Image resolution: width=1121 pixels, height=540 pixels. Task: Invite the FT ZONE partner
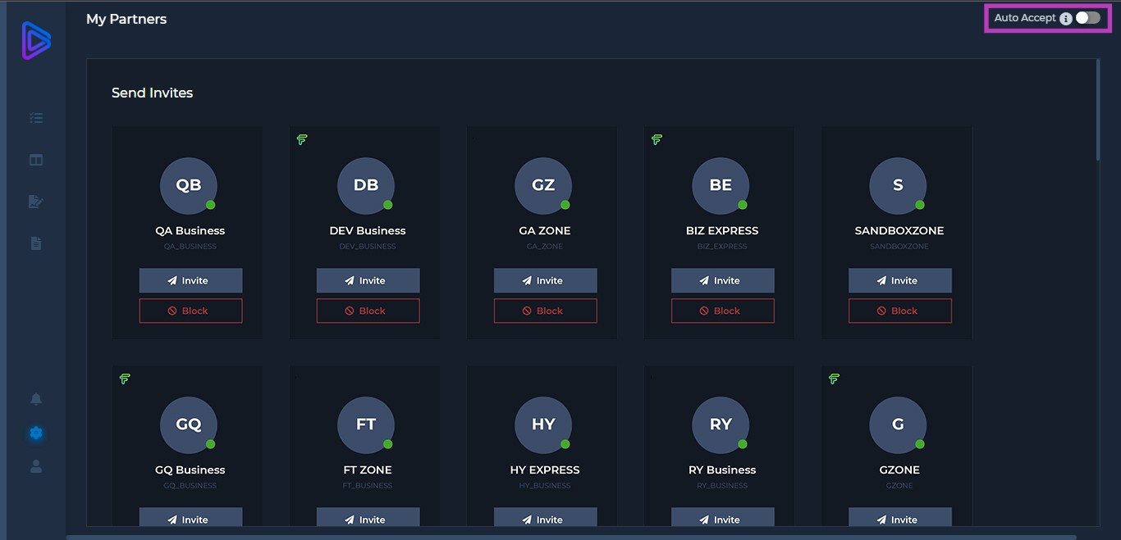click(368, 518)
